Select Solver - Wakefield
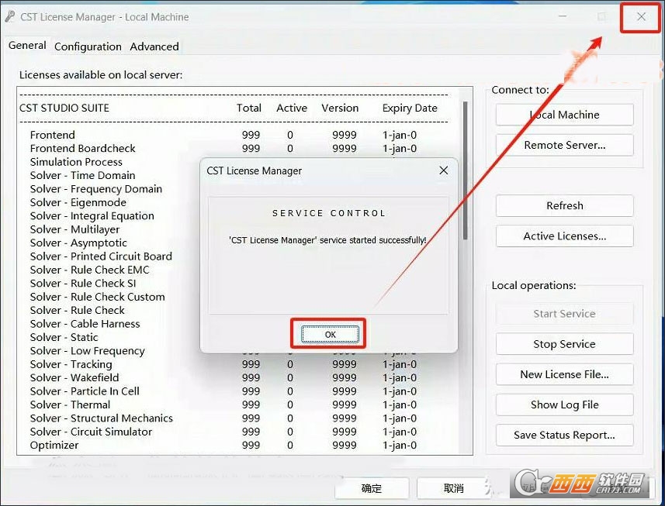665x506 pixels. tap(223, 378)
